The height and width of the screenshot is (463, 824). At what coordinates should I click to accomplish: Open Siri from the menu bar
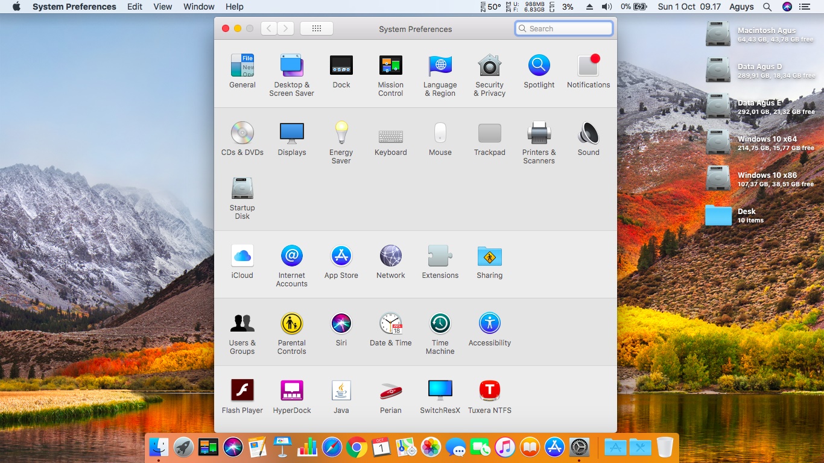pyautogui.click(x=787, y=7)
